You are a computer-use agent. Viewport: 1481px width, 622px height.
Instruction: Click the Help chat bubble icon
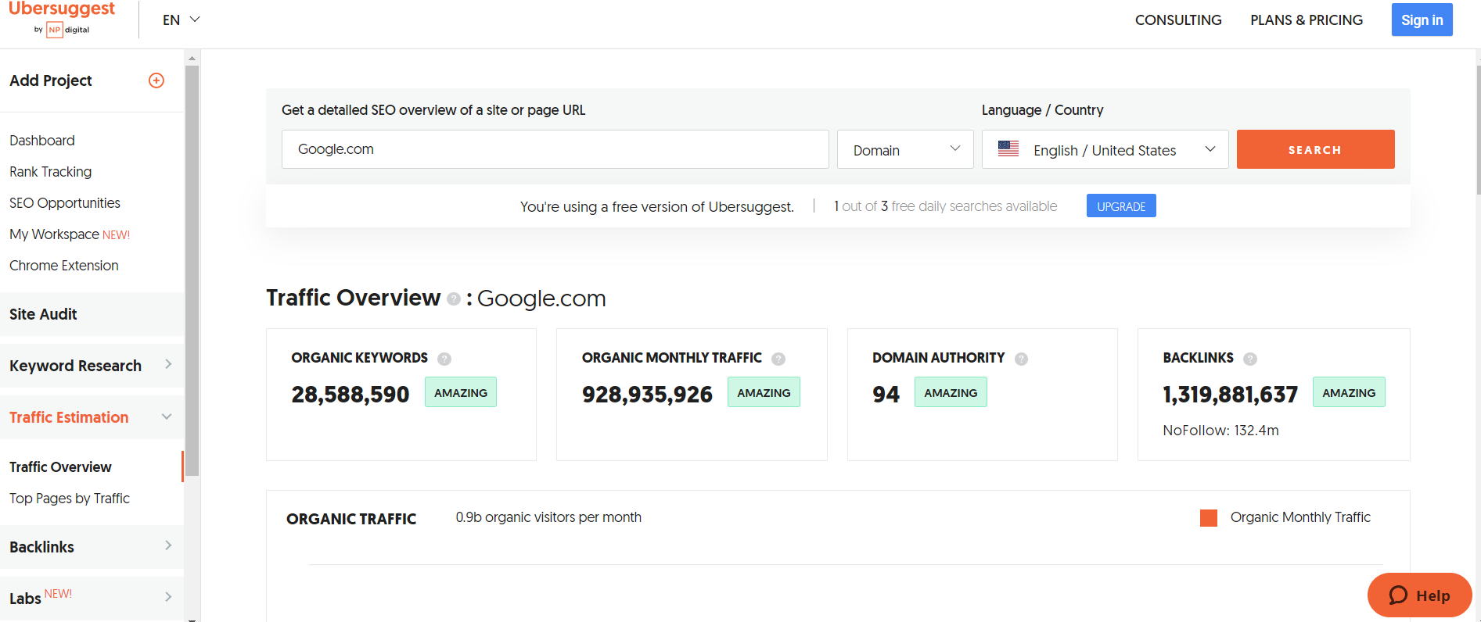1398,595
